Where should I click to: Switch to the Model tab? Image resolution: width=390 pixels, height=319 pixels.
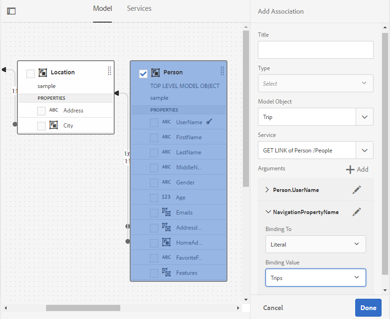point(102,8)
